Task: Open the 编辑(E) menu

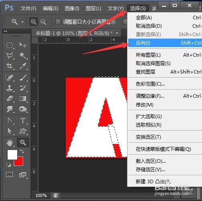Action: click(50, 8)
